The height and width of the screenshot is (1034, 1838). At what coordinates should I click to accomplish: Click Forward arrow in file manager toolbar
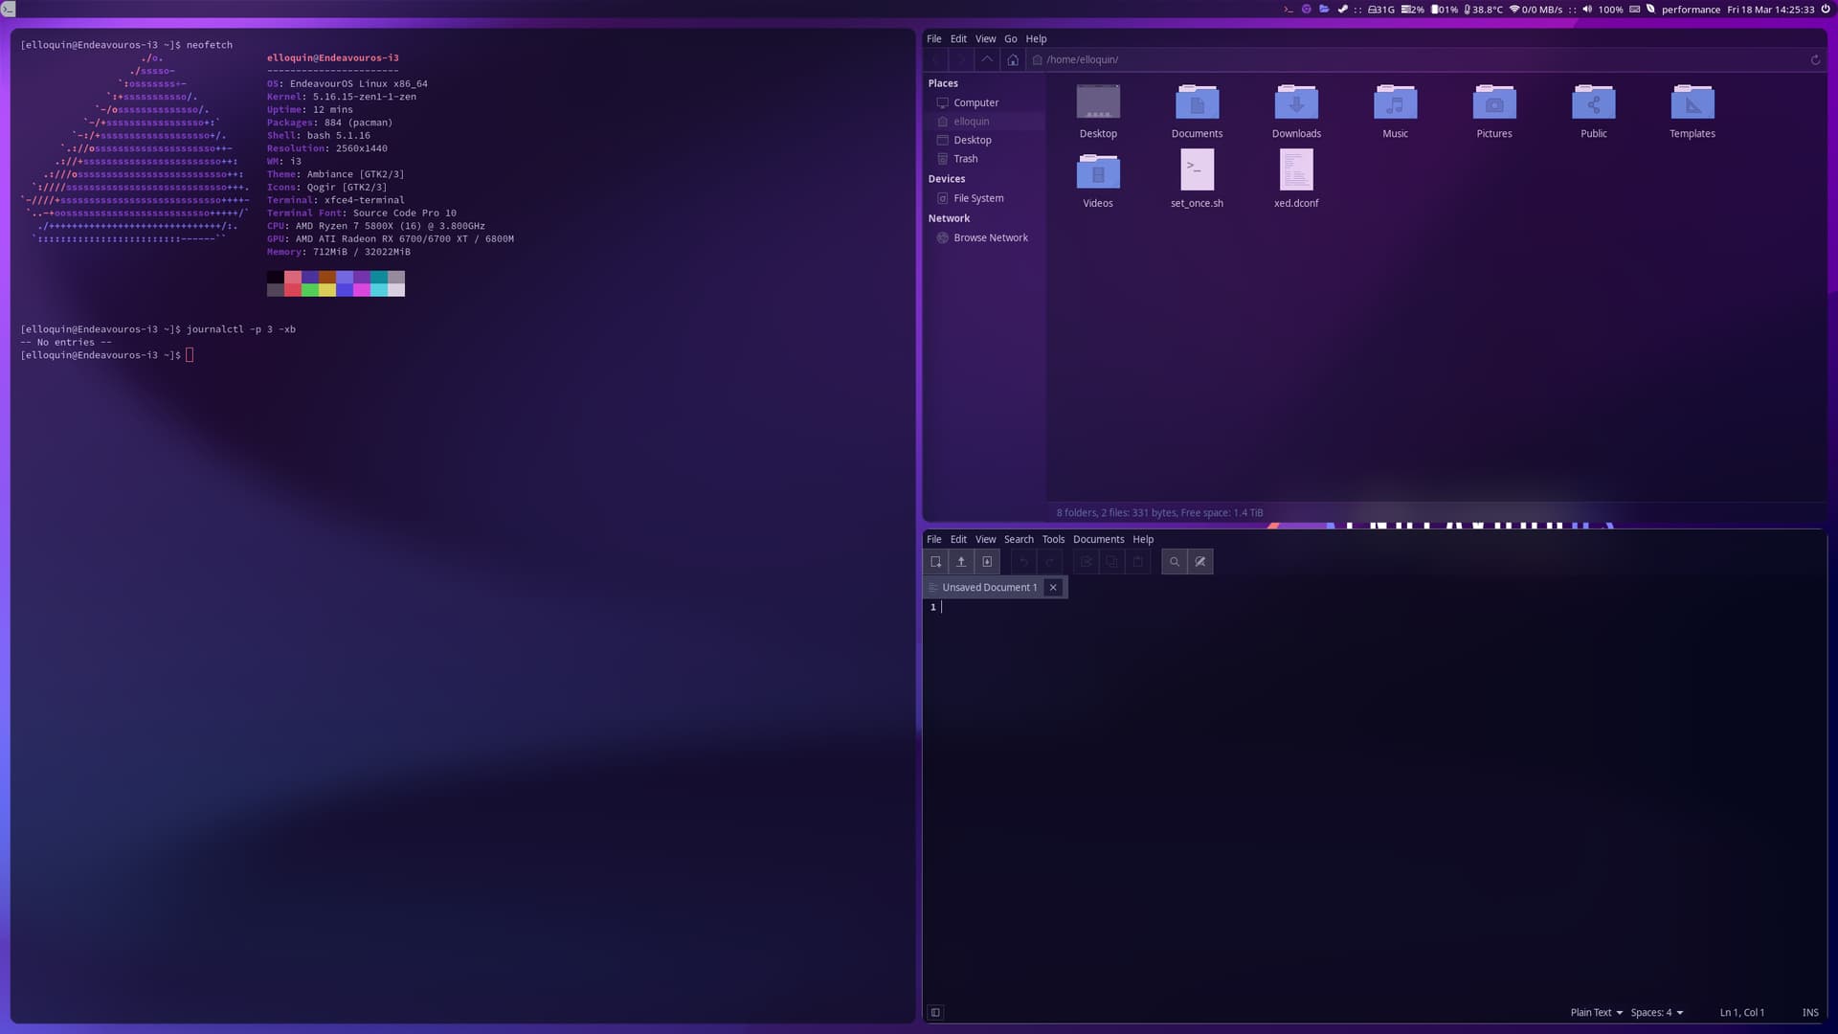(962, 59)
